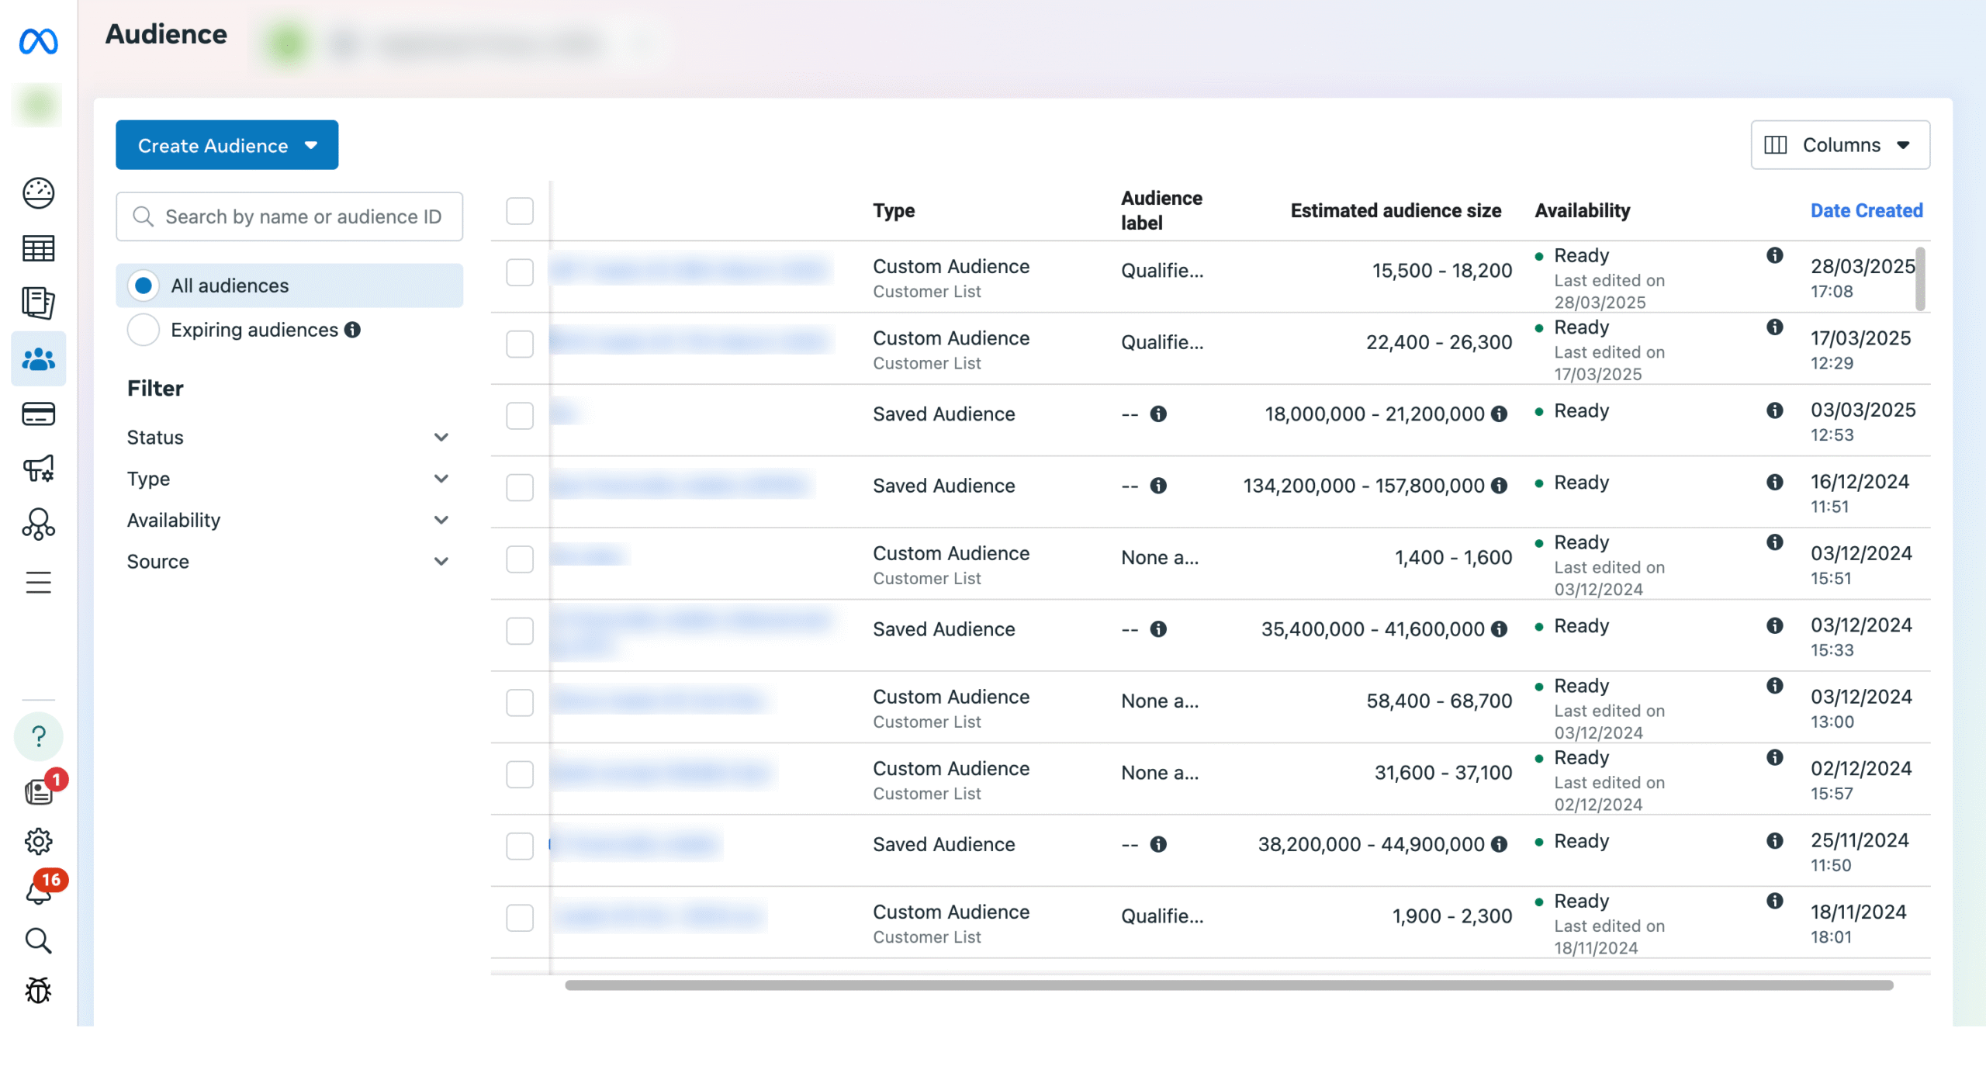Open the sidebar search magnifier icon

(38, 940)
